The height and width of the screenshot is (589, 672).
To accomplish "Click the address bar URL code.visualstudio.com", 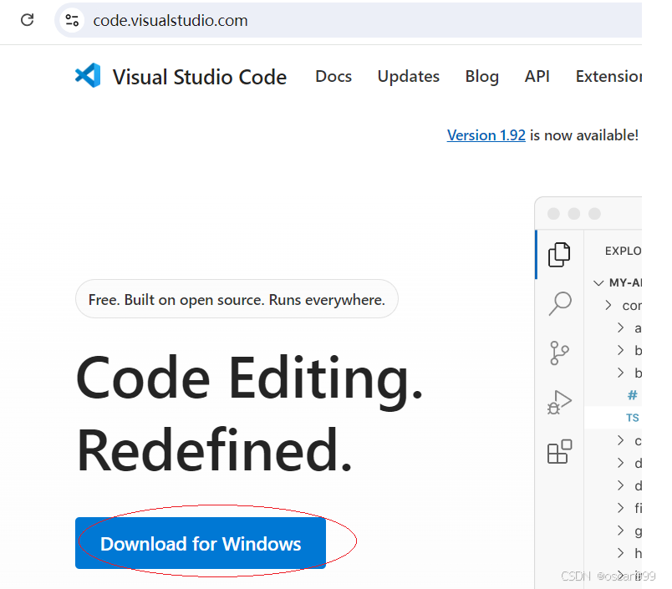I will (171, 21).
